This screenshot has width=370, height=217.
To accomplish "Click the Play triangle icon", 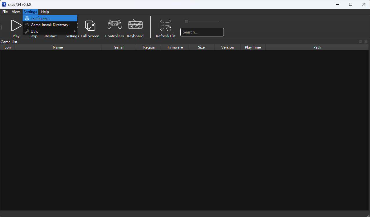I will pyautogui.click(x=16, y=25).
